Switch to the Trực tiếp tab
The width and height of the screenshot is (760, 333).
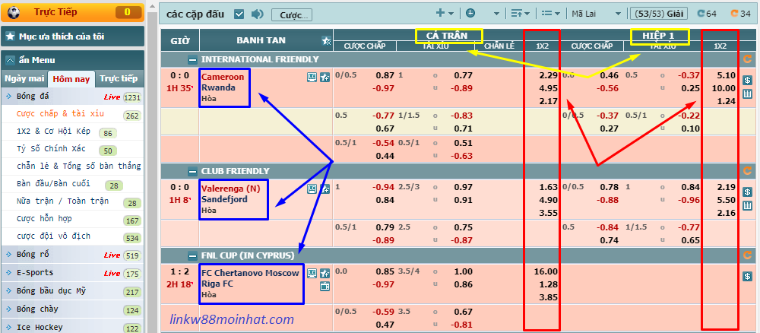119,78
